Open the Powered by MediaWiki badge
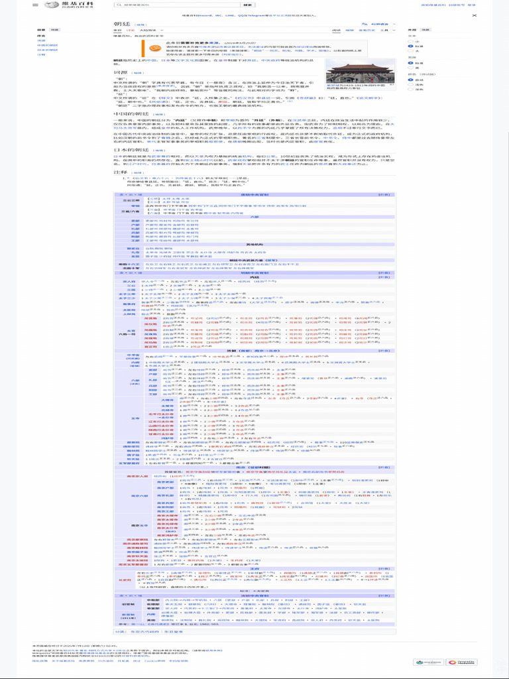Image resolution: width=509 pixels, height=679 pixels. 462,662
